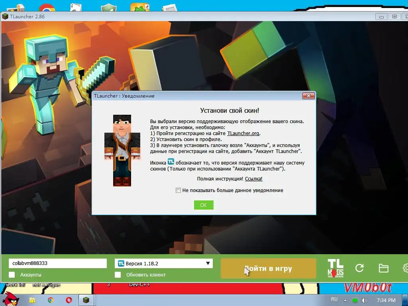
Task: Open Chrome from the taskbar
Action: (x=51, y=300)
